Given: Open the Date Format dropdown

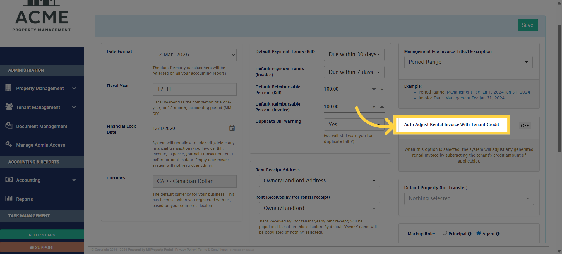Looking at the screenshot, I should [194, 55].
